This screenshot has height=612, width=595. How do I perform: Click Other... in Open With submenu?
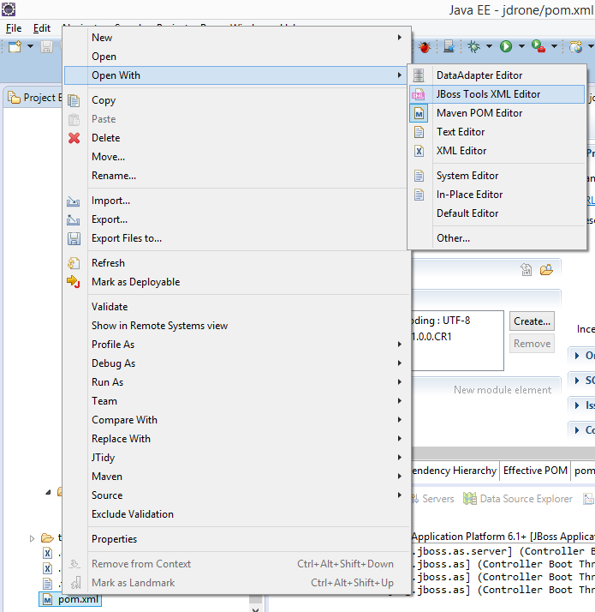[497, 238]
